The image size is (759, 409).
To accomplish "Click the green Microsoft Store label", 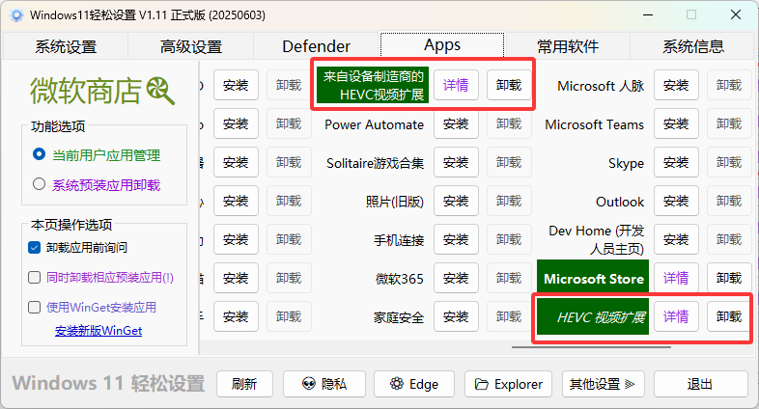I will [593, 278].
